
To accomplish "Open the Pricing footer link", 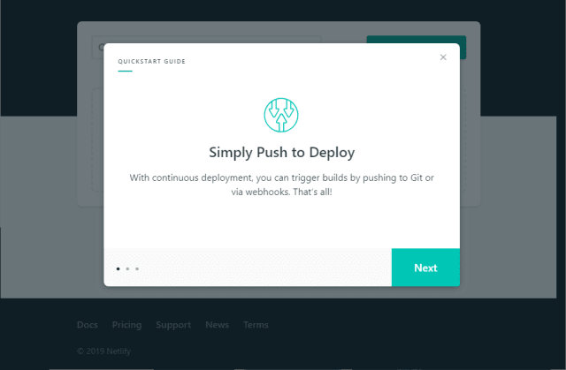I will (x=126, y=325).
